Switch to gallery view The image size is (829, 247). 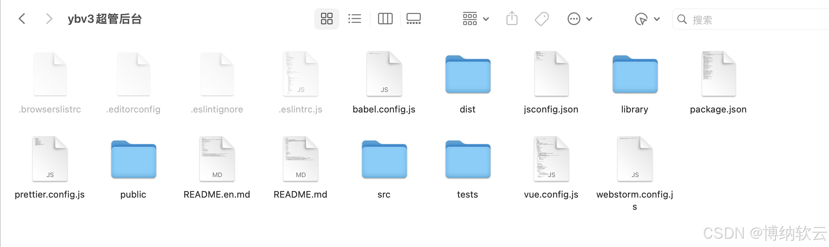[413, 19]
